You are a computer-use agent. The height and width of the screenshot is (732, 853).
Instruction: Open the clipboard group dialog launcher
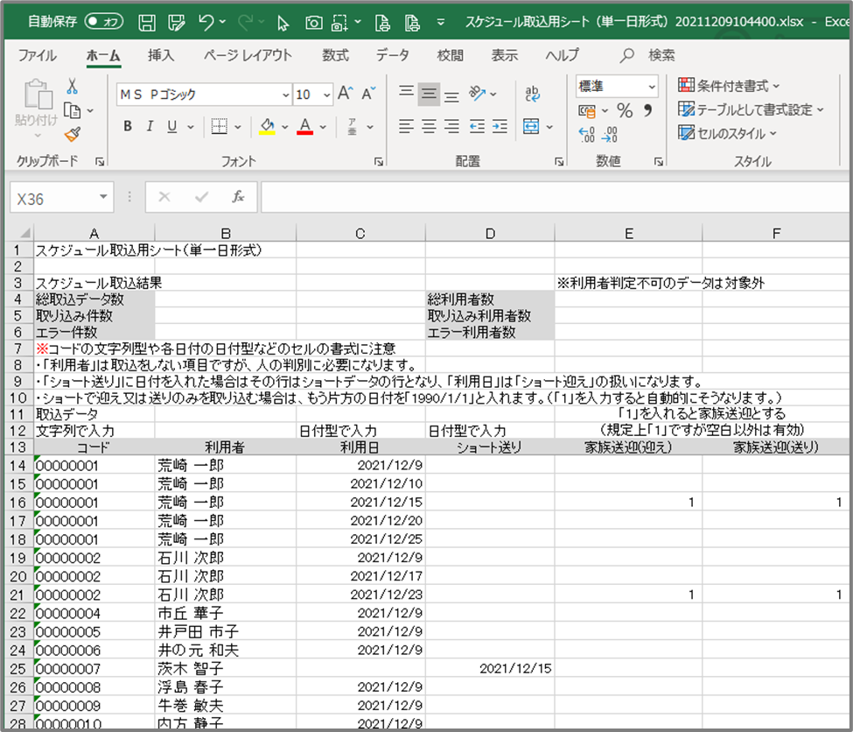[x=100, y=161]
